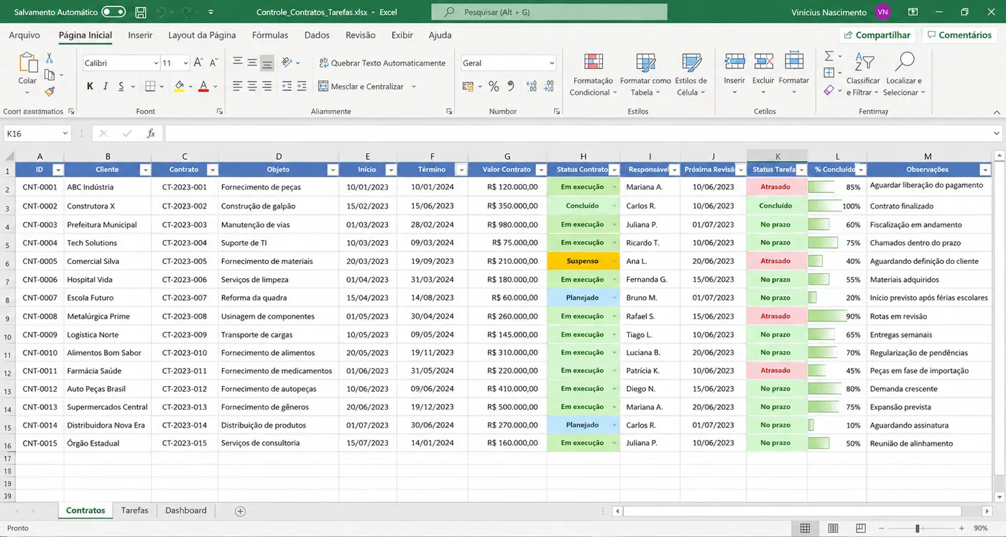Screen dimensions: 1006x537
Task: Select the Suspenso status cell
Action: pos(583,261)
